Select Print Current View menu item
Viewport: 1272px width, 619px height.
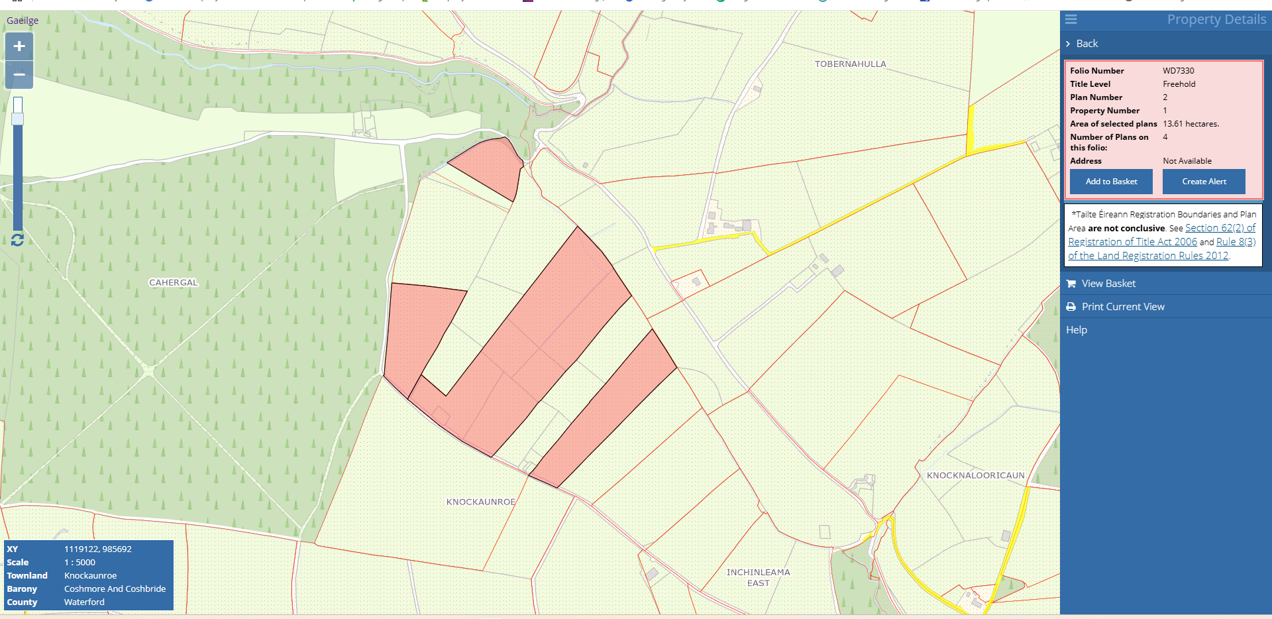click(x=1122, y=307)
